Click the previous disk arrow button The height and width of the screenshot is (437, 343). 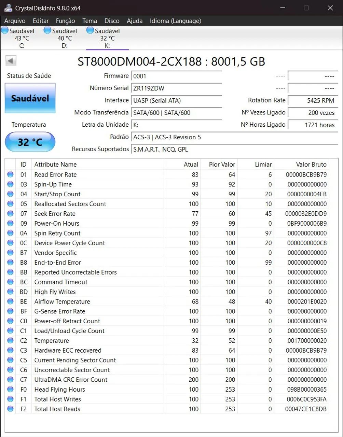click(x=11, y=61)
